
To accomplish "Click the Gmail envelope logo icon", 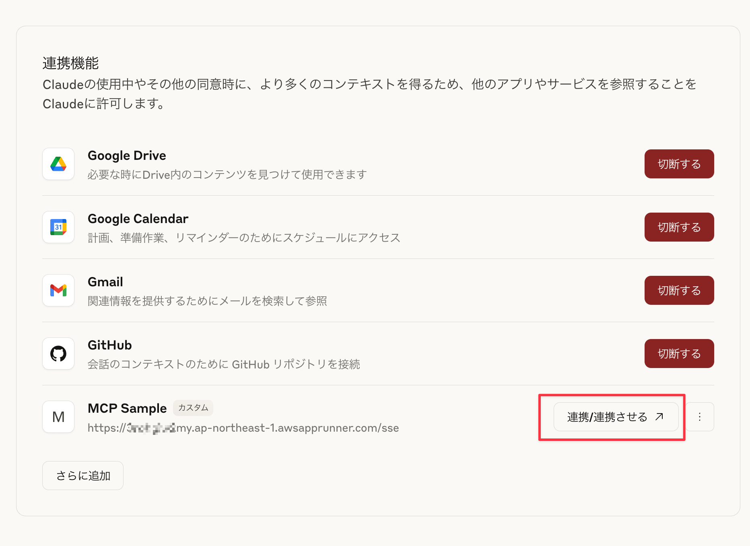I will coord(58,290).
